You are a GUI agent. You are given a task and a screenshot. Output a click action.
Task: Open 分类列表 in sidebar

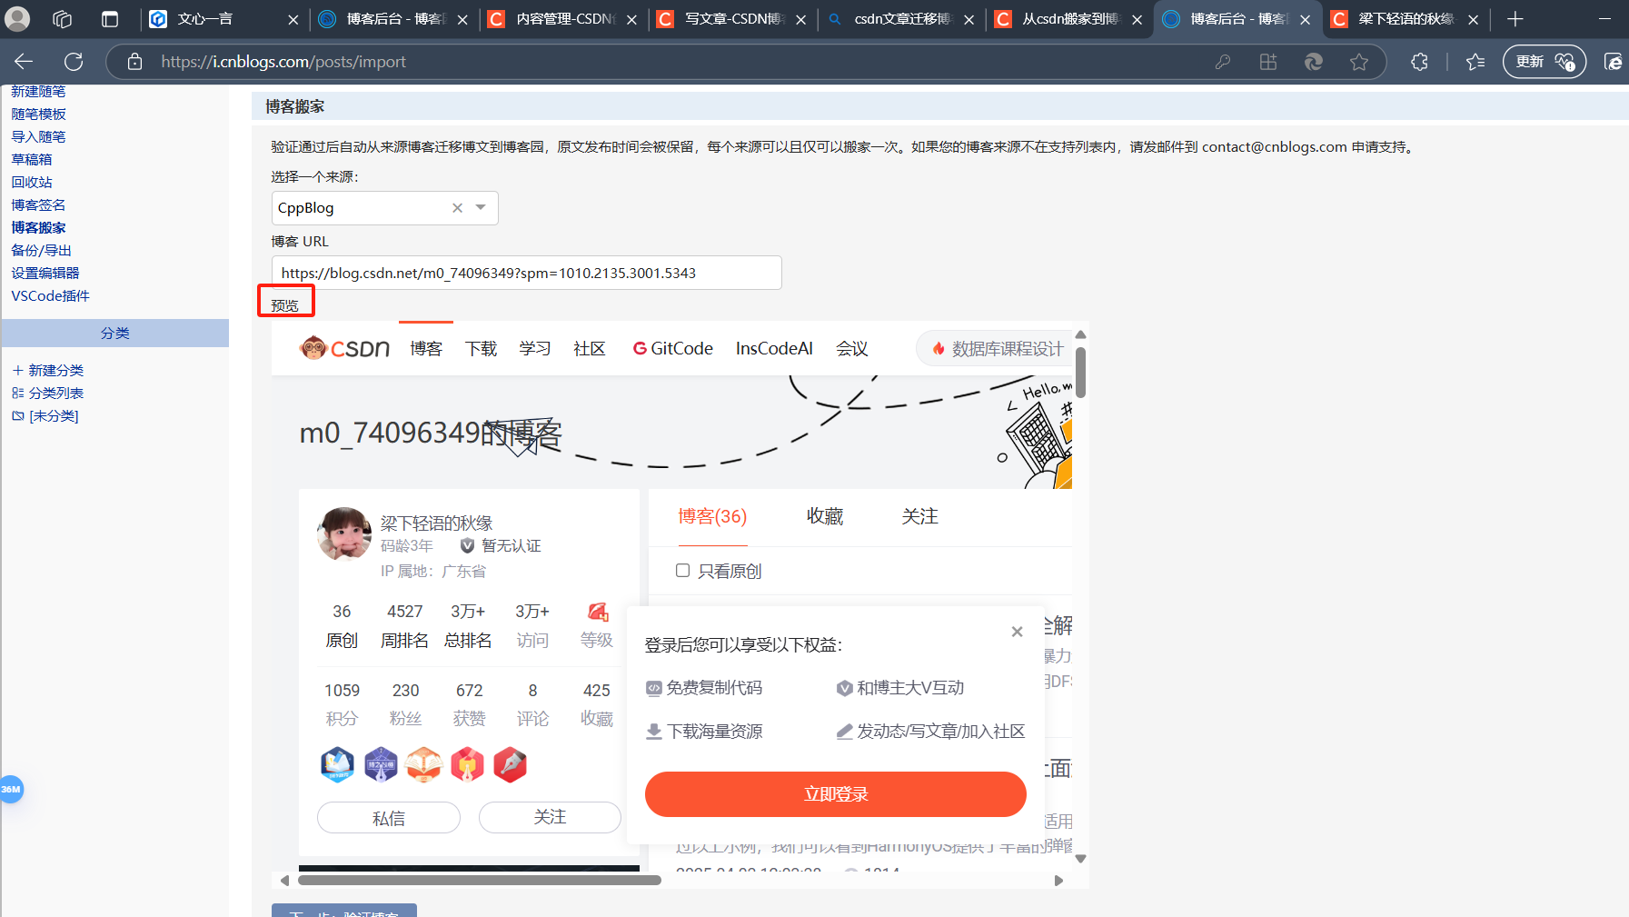click(x=48, y=393)
